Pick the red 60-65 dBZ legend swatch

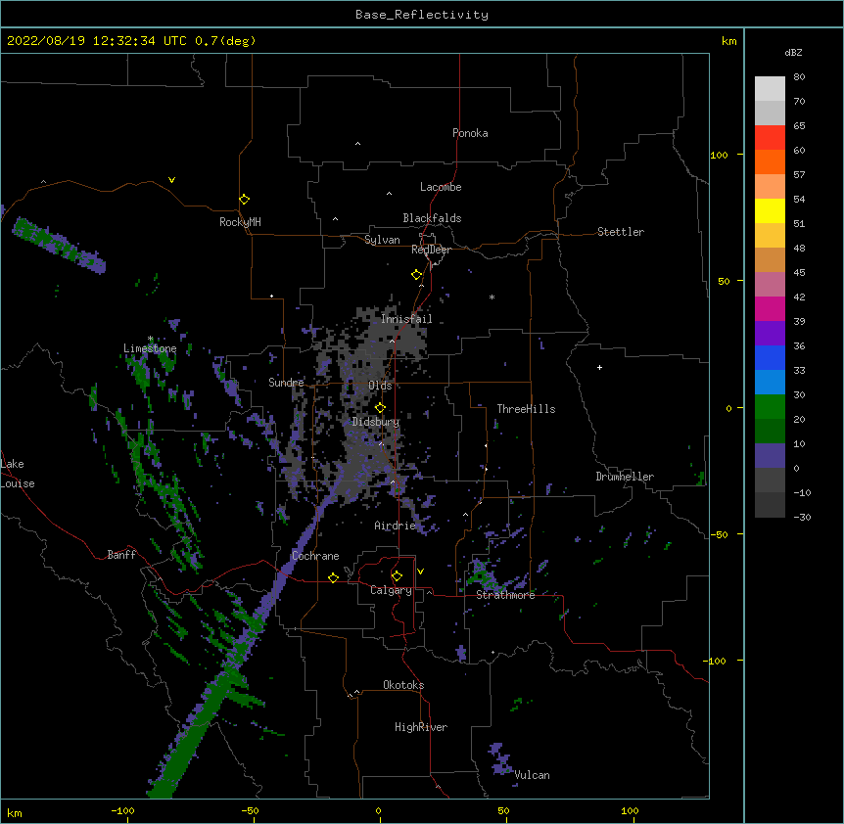770,137
